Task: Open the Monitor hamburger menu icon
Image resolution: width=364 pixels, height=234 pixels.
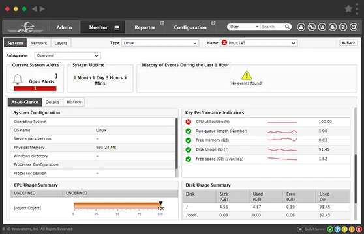Action: coord(117,27)
